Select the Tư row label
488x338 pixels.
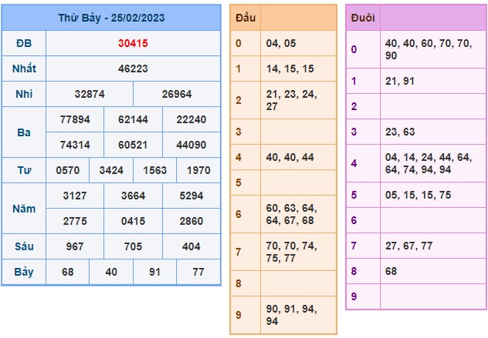tap(24, 170)
